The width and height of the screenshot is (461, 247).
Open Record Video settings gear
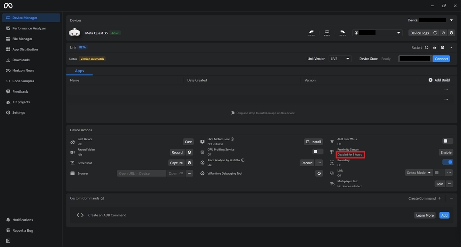pos(189,152)
